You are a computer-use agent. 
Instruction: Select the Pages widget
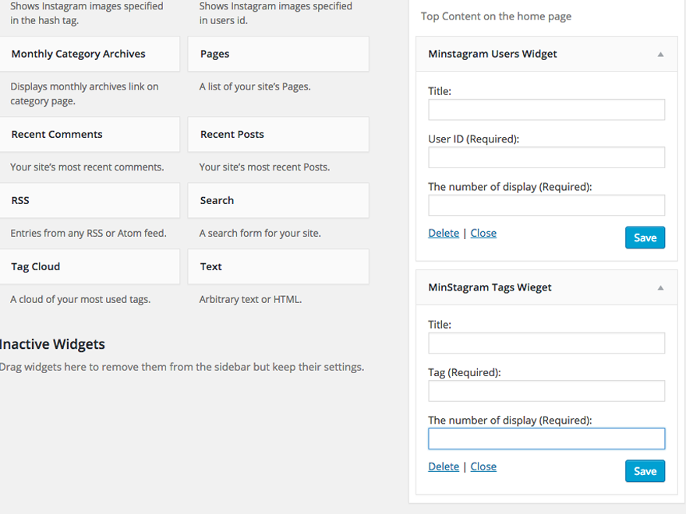(x=278, y=54)
